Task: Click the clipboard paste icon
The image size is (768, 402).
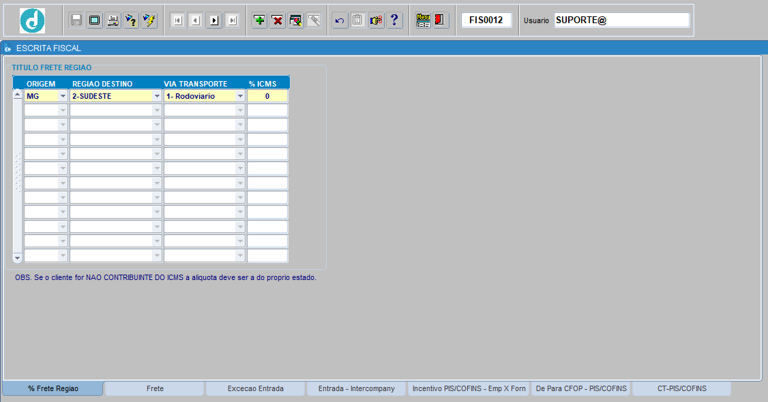Action: click(357, 20)
